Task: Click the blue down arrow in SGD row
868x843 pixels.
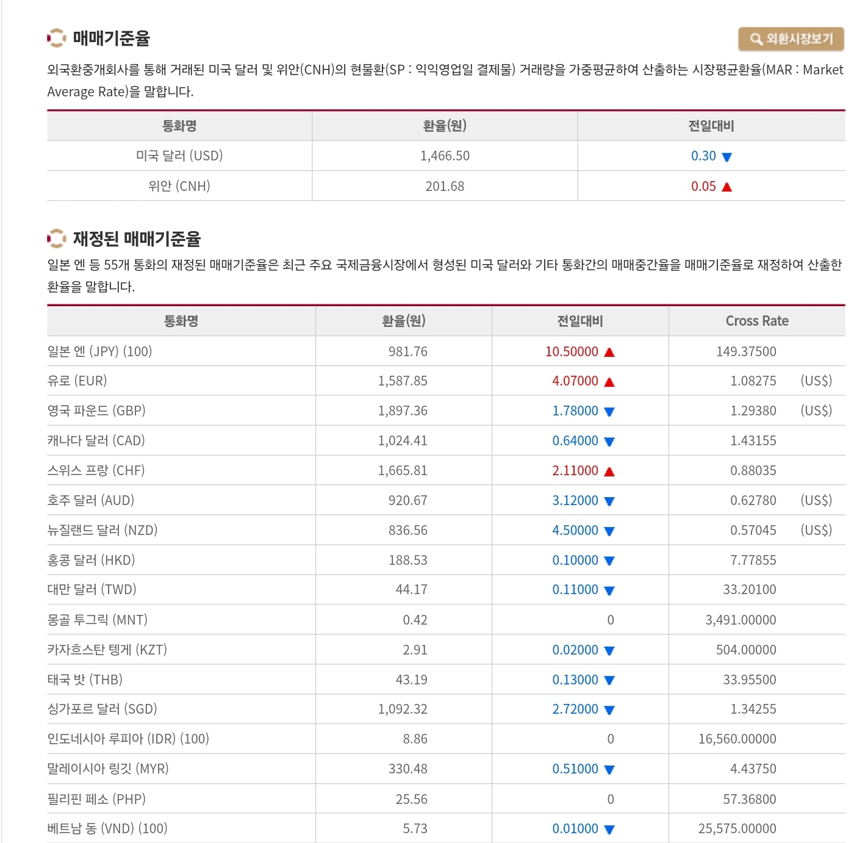Action: (x=609, y=710)
